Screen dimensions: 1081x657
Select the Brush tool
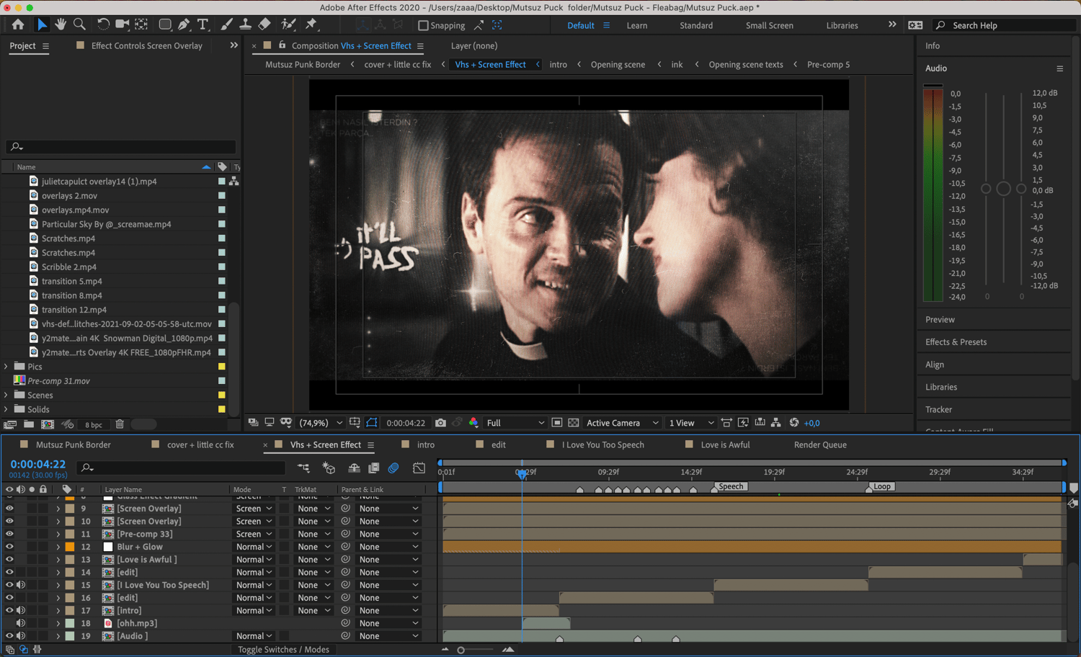(x=226, y=24)
